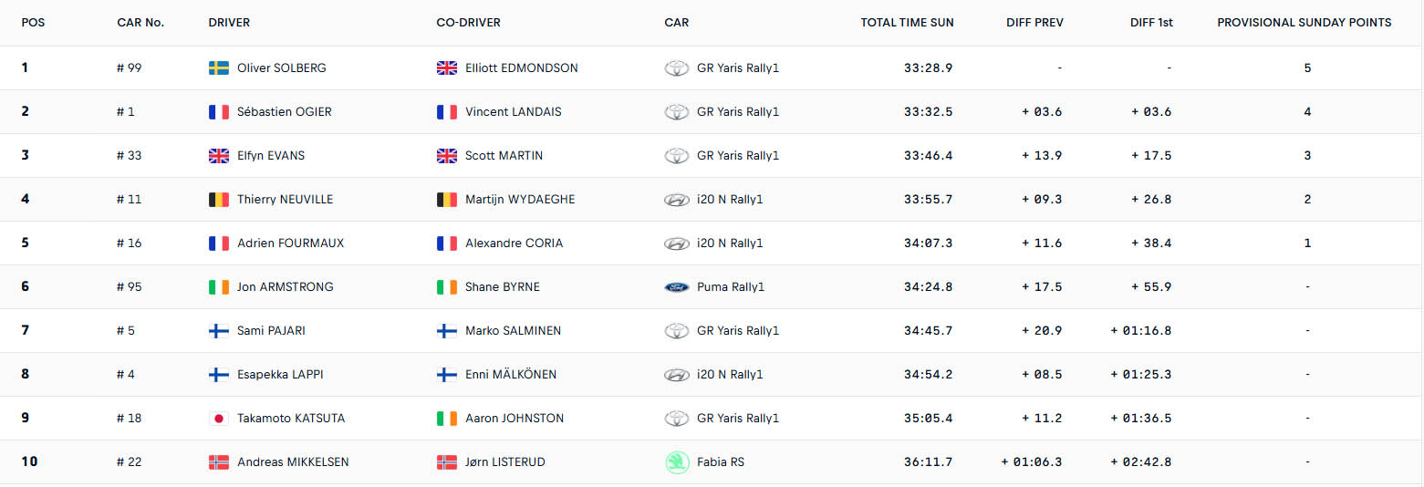1424x487 pixels.
Task: Click the Toyota logo in Solberg's row
Action: (x=676, y=68)
